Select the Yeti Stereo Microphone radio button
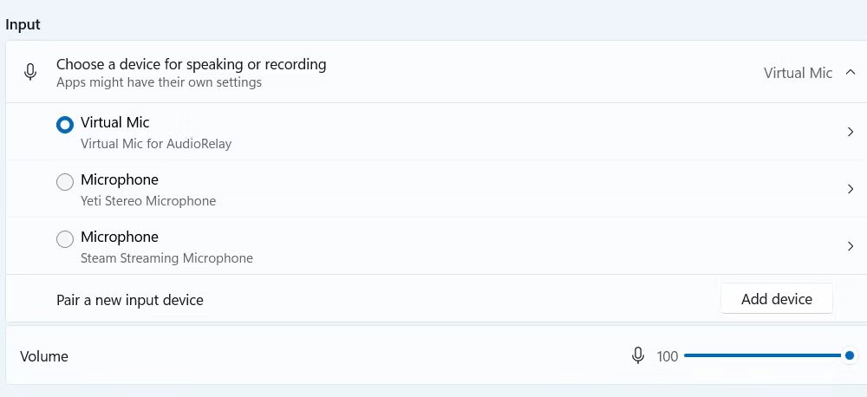The height and width of the screenshot is (397, 867). pos(65,182)
